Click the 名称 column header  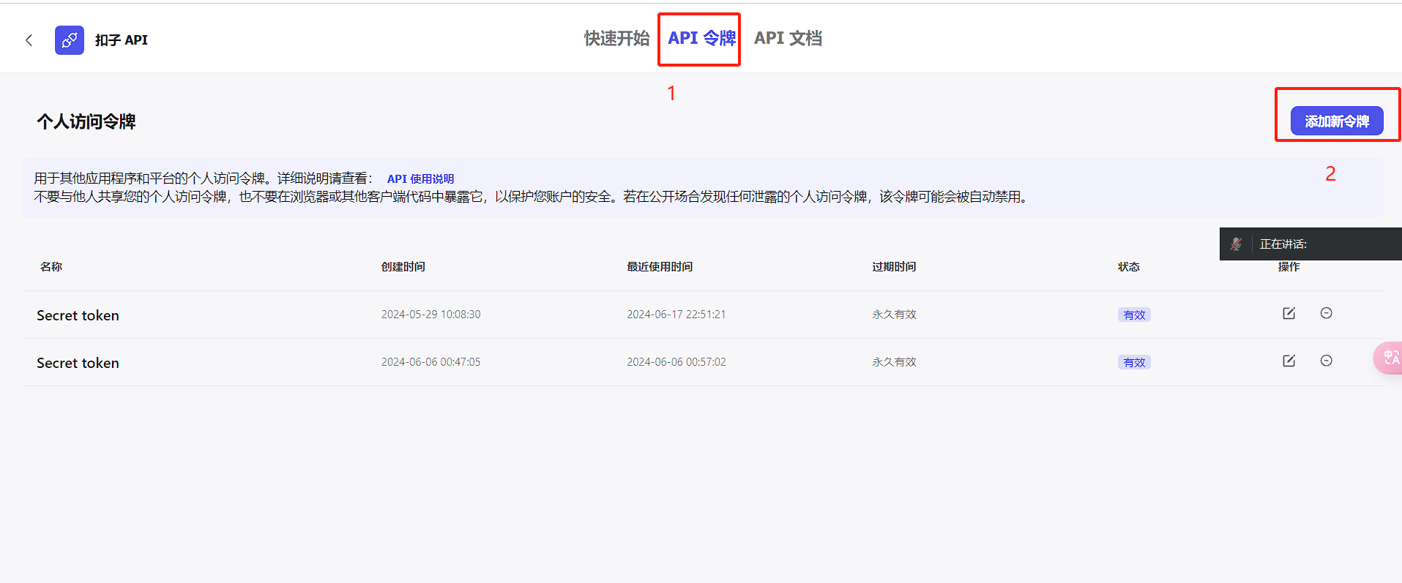(51, 267)
